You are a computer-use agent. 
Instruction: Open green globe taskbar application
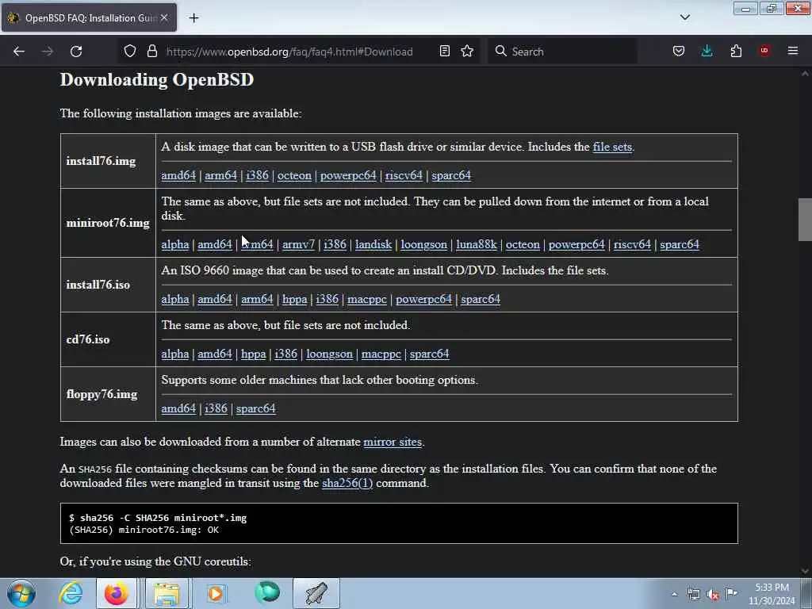[267, 593]
